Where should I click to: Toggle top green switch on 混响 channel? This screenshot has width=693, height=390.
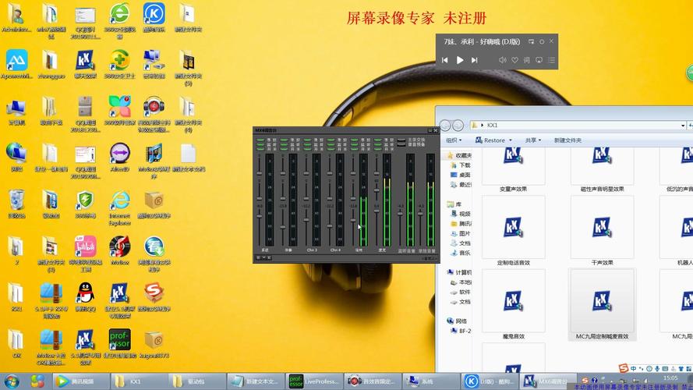click(x=355, y=140)
